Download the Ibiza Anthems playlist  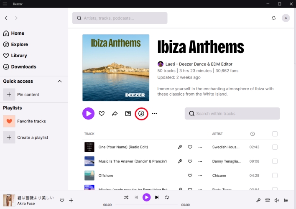pyautogui.click(x=141, y=113)
